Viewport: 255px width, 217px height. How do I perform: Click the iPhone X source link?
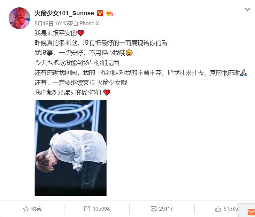pyautogui.click(x=89, y=24)
